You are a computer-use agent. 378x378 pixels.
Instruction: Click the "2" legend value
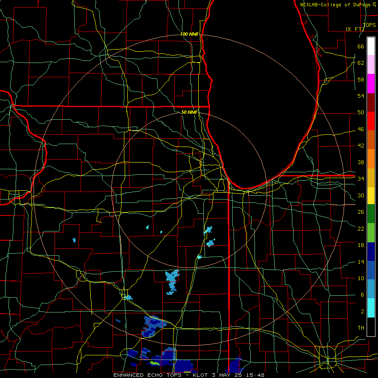tap(362, 312)
